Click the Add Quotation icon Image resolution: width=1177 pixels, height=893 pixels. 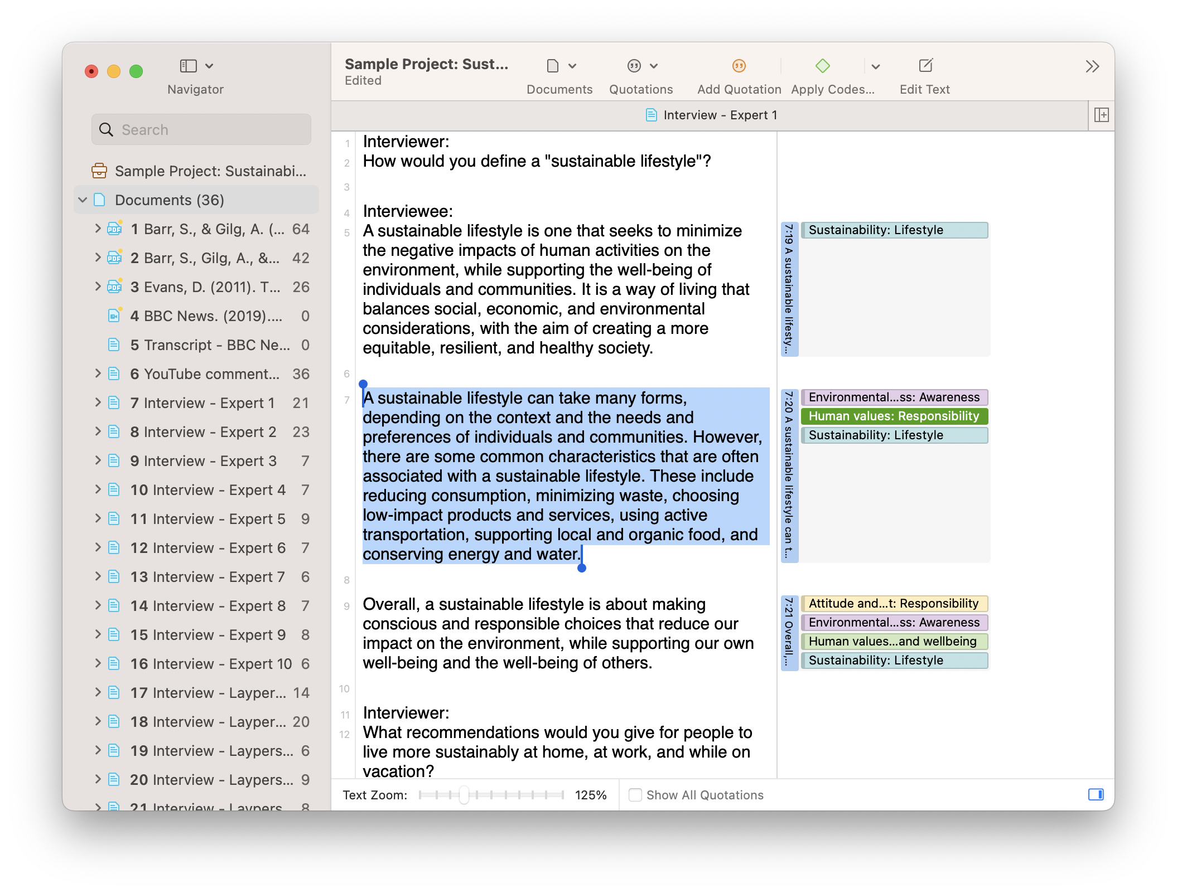point(739,66)
